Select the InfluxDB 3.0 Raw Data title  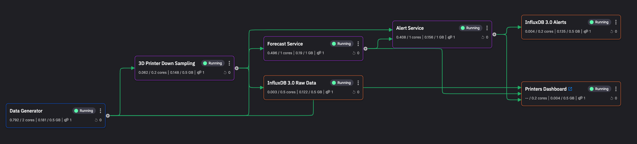(x=291, y=83)
